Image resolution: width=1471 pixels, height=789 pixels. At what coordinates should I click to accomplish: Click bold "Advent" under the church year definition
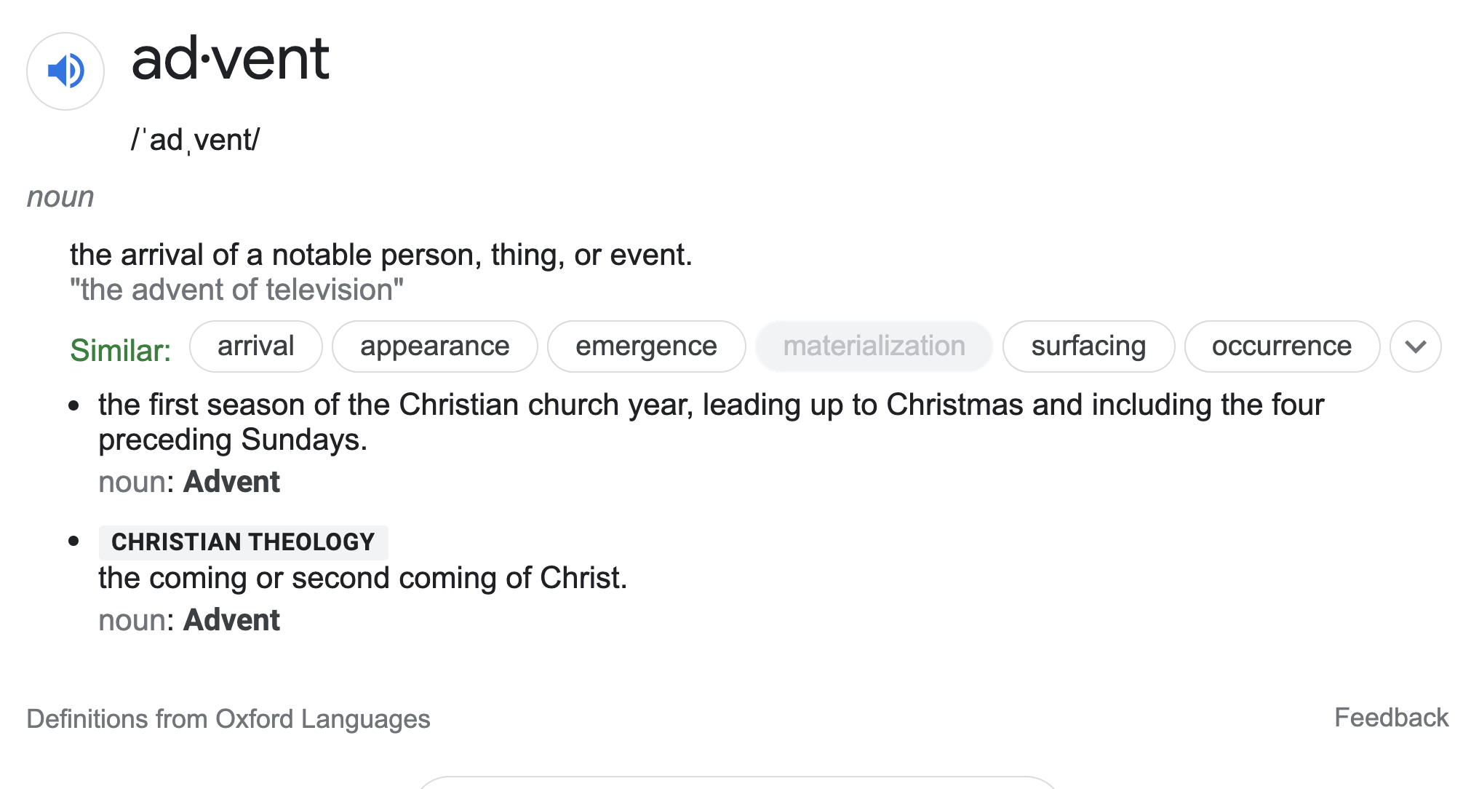point(231,482)
